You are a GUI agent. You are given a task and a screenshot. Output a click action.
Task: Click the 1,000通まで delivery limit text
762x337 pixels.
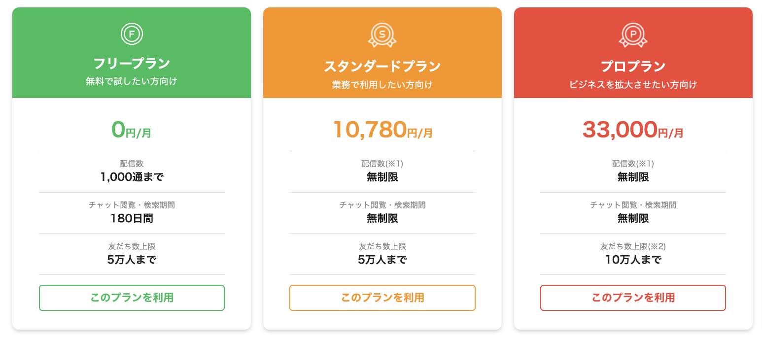click(132, 177)
